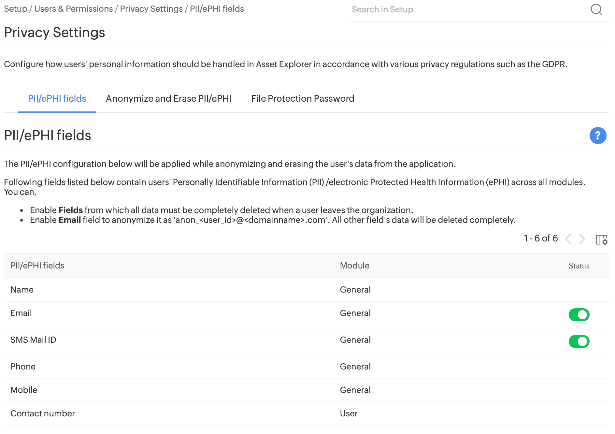Click the Setup breadcrumb link
615x434 pixels.
pyautogui.click(x=15, y=9)
